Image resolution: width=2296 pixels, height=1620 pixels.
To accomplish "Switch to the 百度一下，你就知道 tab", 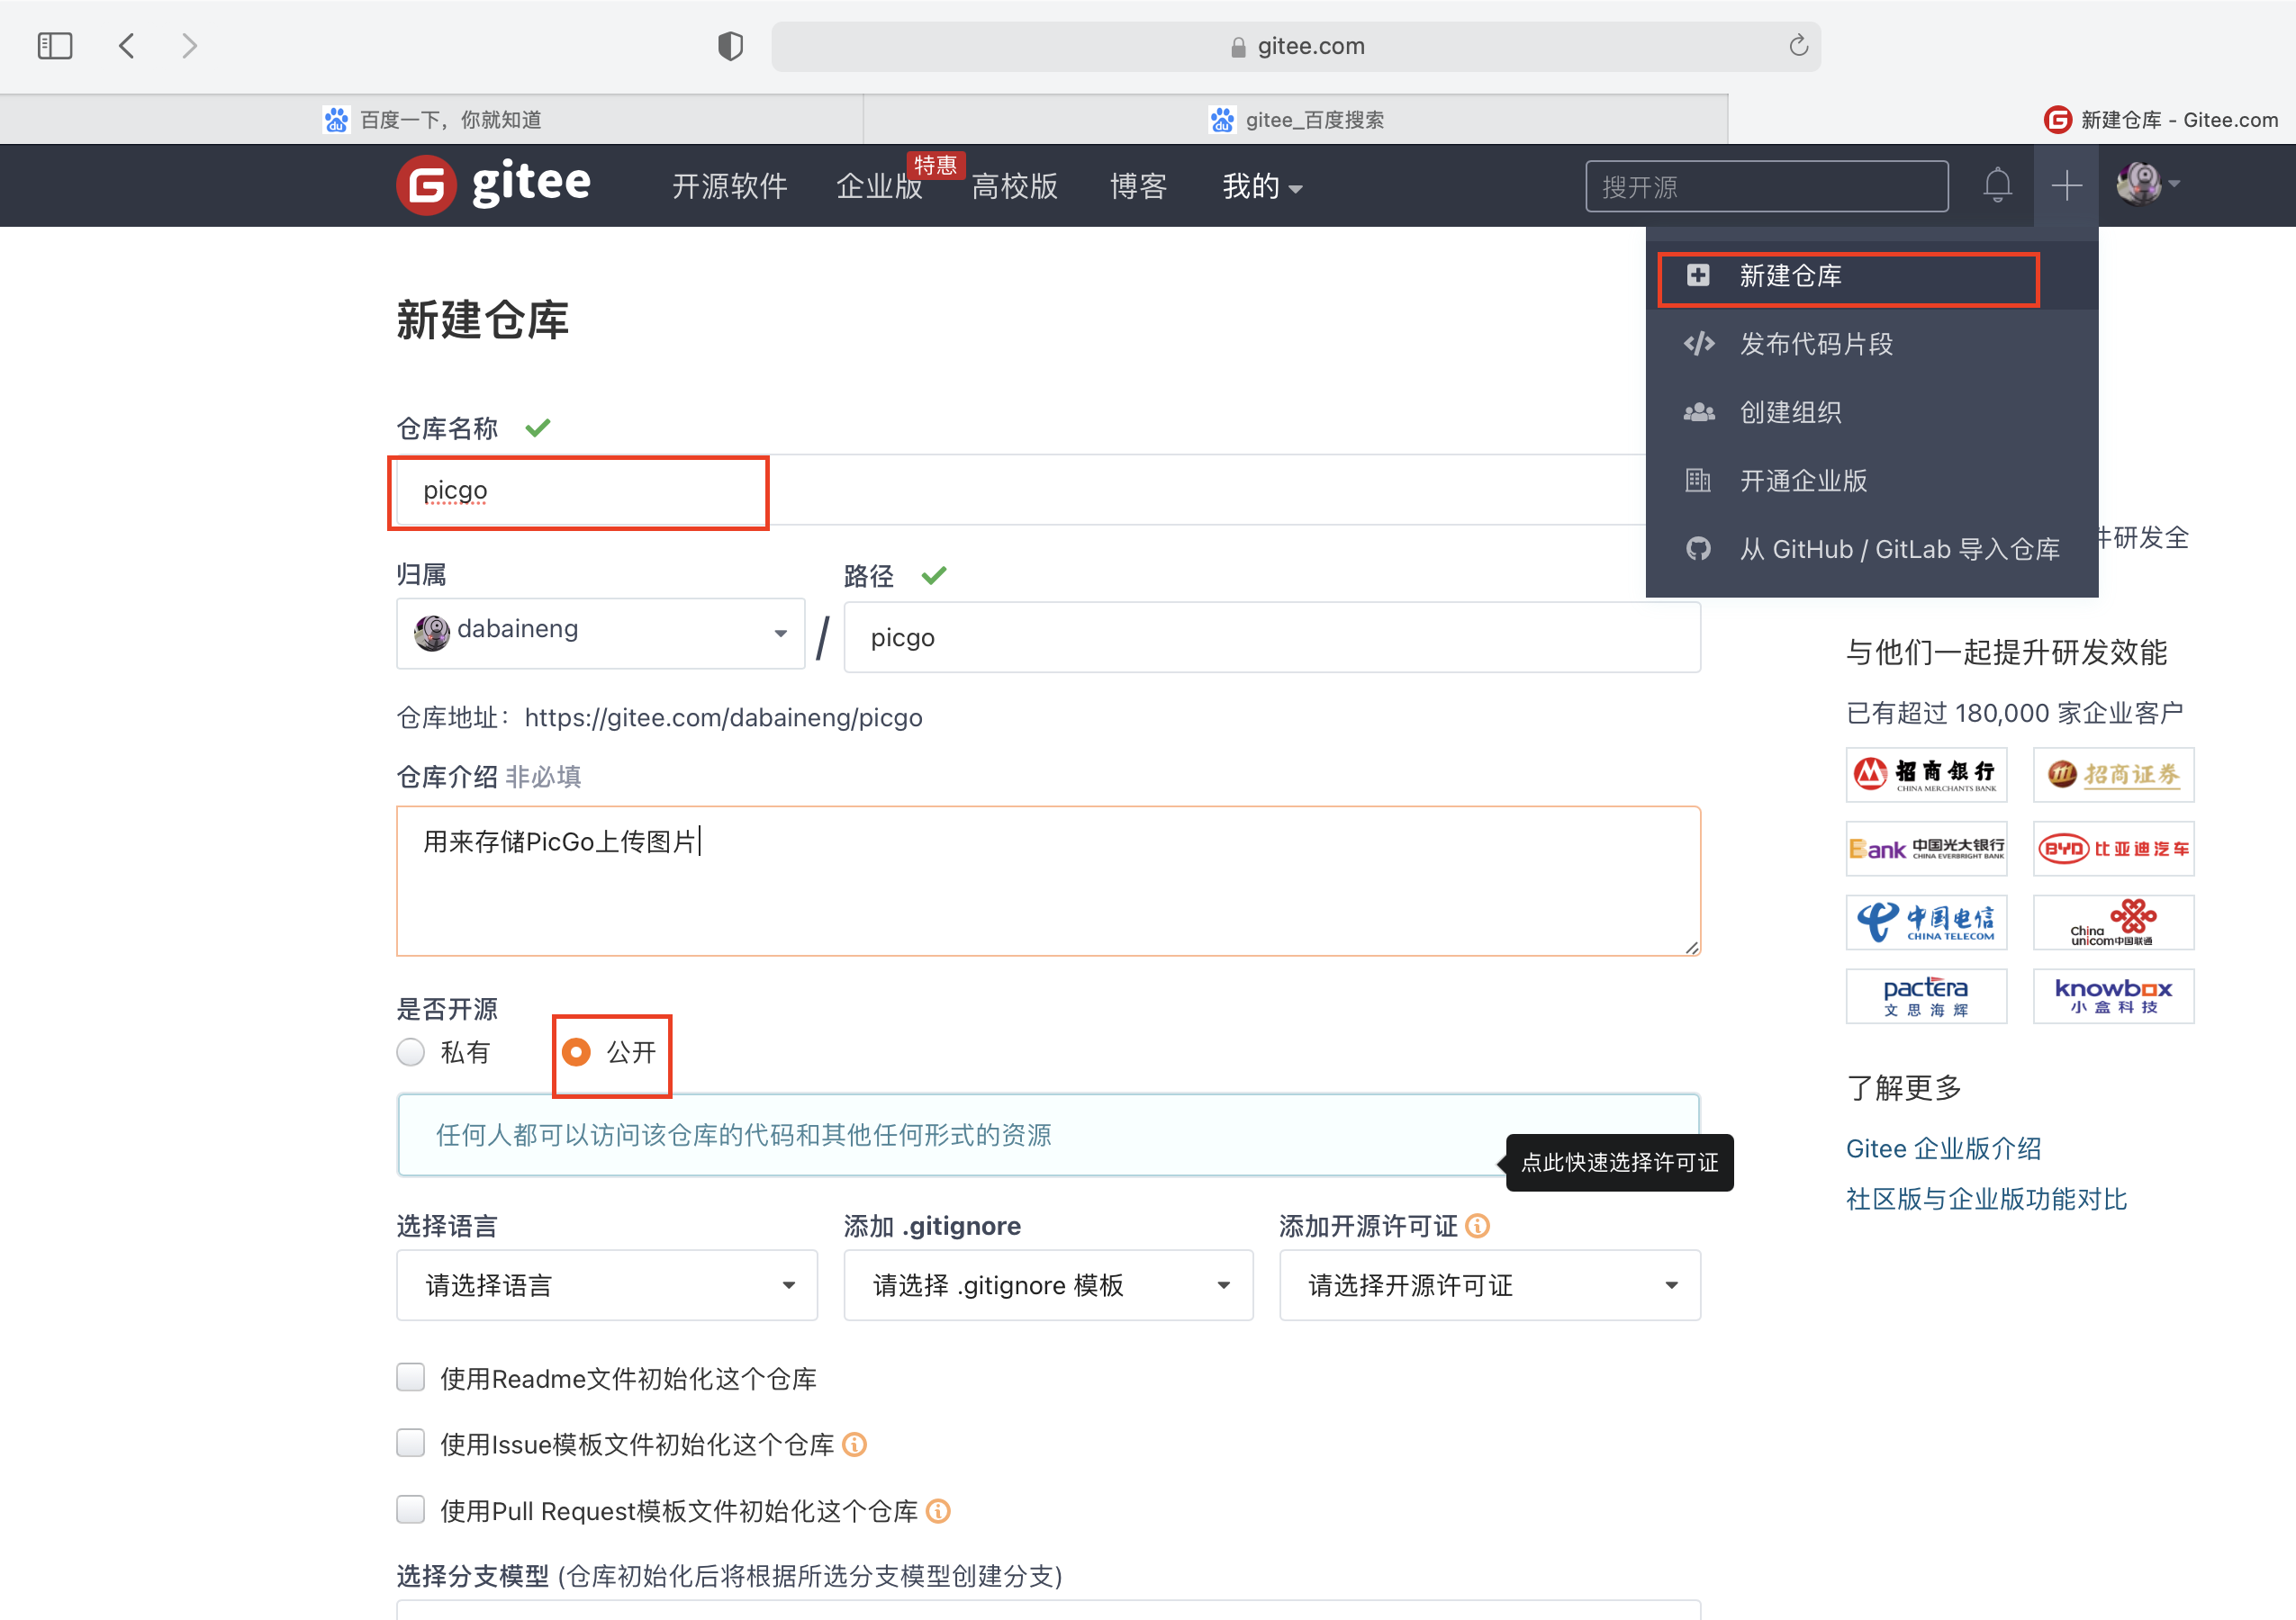I will point(432,120).
